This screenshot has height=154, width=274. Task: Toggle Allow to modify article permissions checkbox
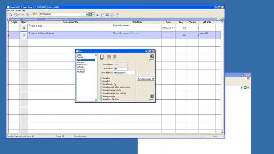[101, 87]
